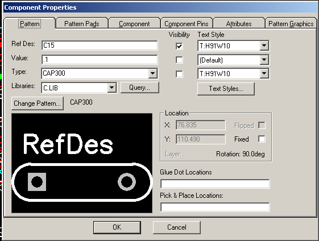This screenshot has height=241, width=319.
Task: Confirm with the OK button
Action: 117,227
